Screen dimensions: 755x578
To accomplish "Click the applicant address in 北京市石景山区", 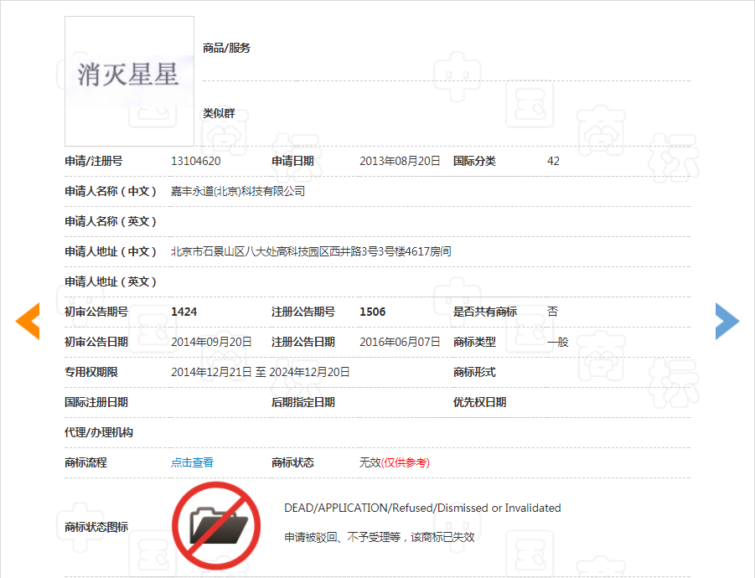I will tap(311, 251).
